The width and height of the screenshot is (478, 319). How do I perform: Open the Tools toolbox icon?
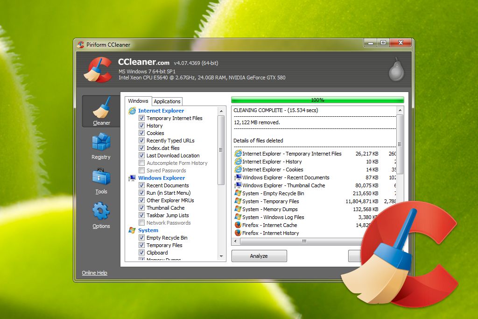pos(101,177)
